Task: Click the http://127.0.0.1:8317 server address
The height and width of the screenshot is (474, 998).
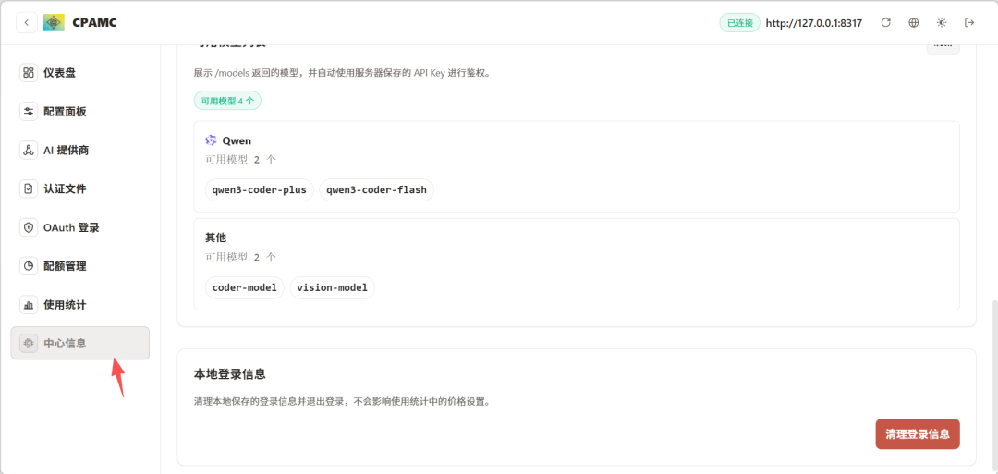Action: tap(814, 23)
